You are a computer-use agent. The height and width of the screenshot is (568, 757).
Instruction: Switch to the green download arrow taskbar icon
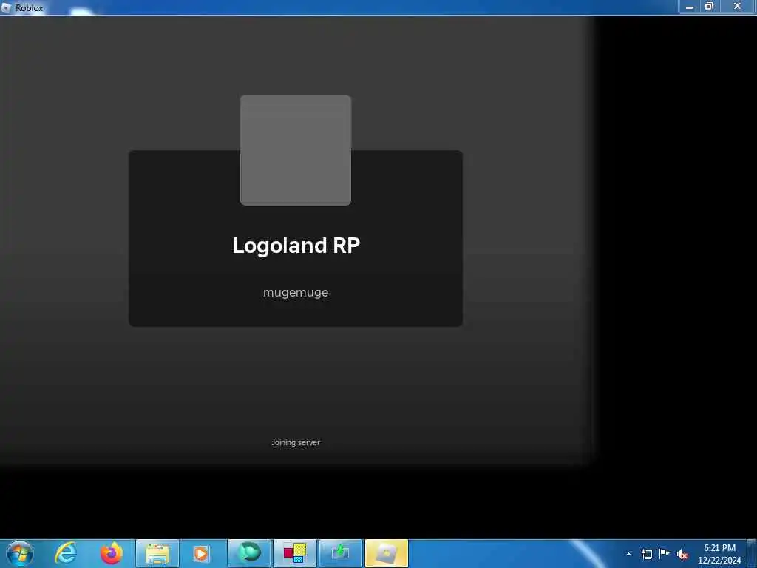pyautogui.click(x=340, y=553)
